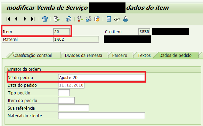Image resolution: width=203 pixels, height=126 pixels.
Task: Go to the first item
Action: [8, 19]
